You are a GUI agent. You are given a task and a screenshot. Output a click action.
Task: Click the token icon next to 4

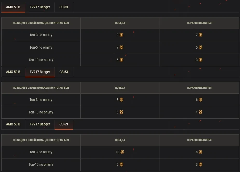(201, 112)
